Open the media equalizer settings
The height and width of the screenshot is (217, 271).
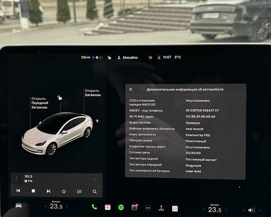tap(79, 192)
